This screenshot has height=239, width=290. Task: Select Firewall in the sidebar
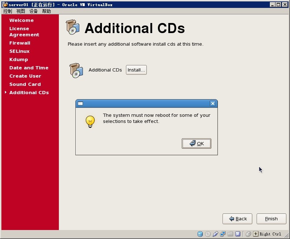(x=20, y=43)
